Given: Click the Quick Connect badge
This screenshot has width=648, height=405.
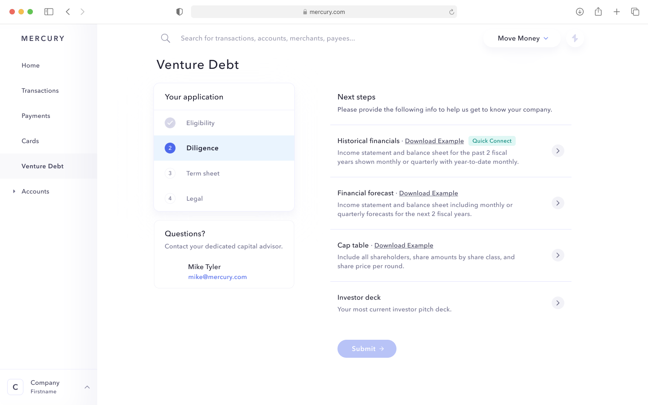Looking at the screenshot, I should pyautogui.click(x=492, y=141).
